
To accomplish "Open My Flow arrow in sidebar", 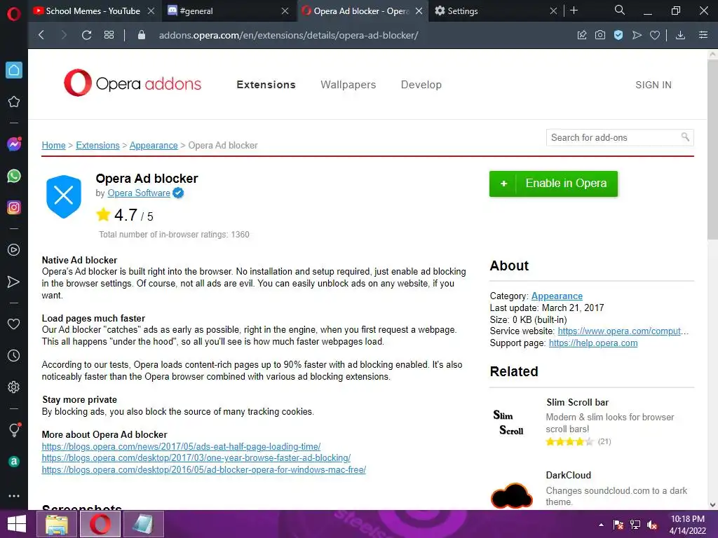I will (14, 282).
